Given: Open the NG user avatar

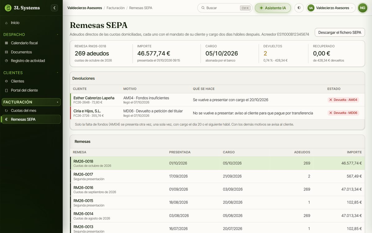Looking at the screenshot, I should pos(362,8).
